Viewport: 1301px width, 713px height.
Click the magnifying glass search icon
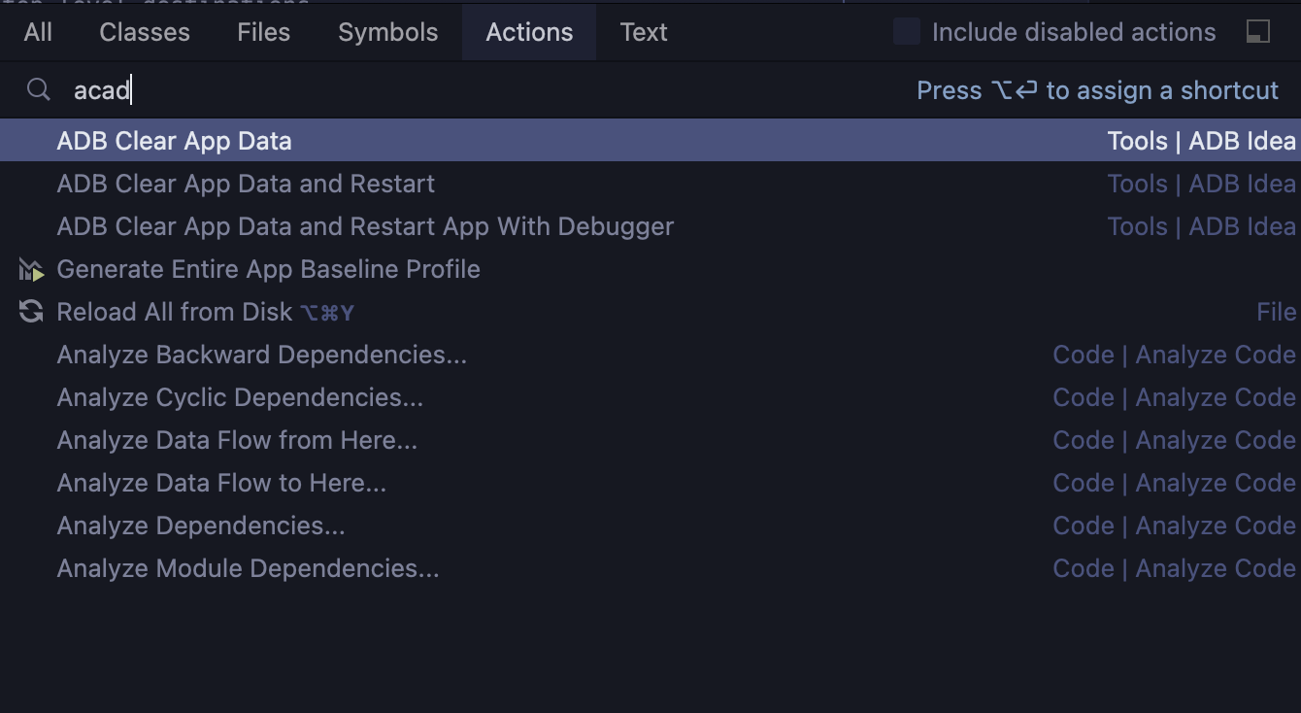(38, 89)
